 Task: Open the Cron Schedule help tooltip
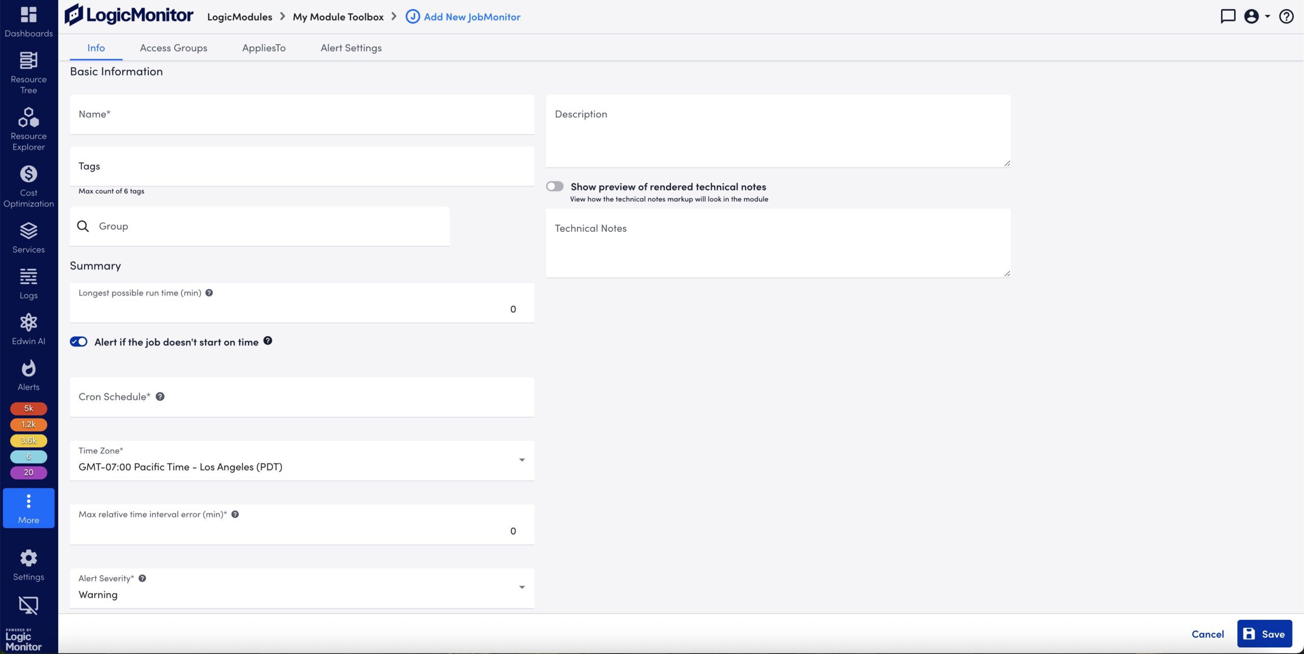click(x=160, y=396)
